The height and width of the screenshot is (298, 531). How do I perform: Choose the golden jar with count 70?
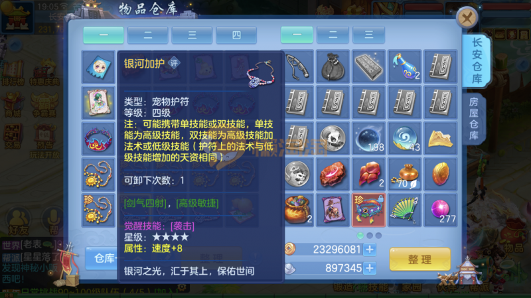click(x=404, y=174)
